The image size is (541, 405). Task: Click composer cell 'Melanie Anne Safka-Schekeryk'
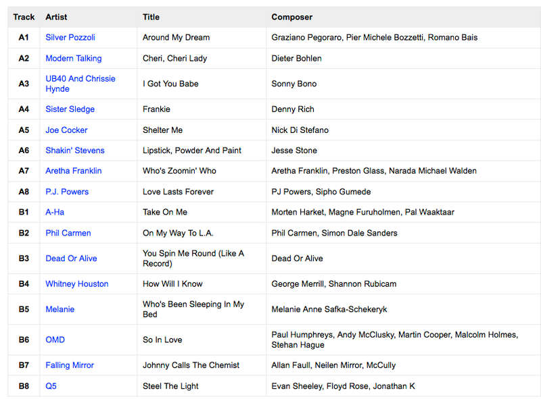click(x=329, y=309)
